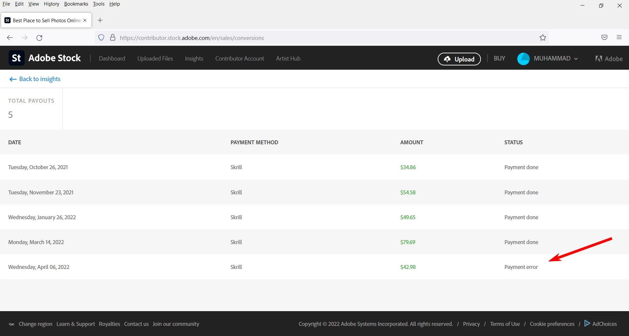The width and height of the screenshot is (629, 336).
Task: Expand the MUHAMMAD account dropdown
Action: click(576, 59)
